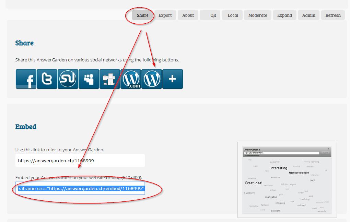
Task: Open the QR tab
Action: [x=210, y=15]
